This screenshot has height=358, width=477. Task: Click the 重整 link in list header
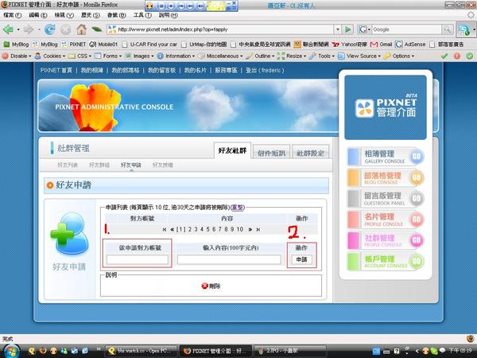pos(237,208)
